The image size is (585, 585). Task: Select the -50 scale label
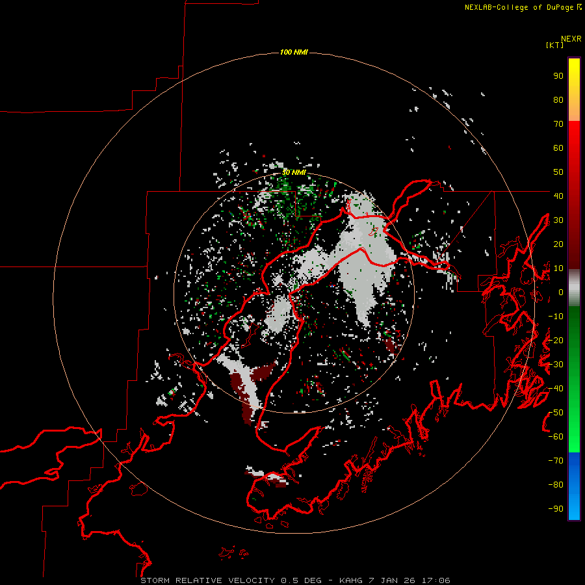(556, 413)
